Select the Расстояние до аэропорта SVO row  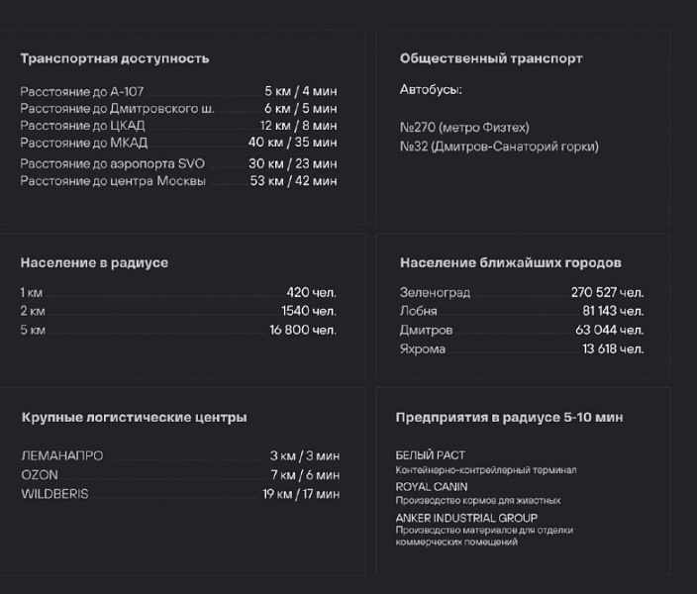click(x=178, y=163)
